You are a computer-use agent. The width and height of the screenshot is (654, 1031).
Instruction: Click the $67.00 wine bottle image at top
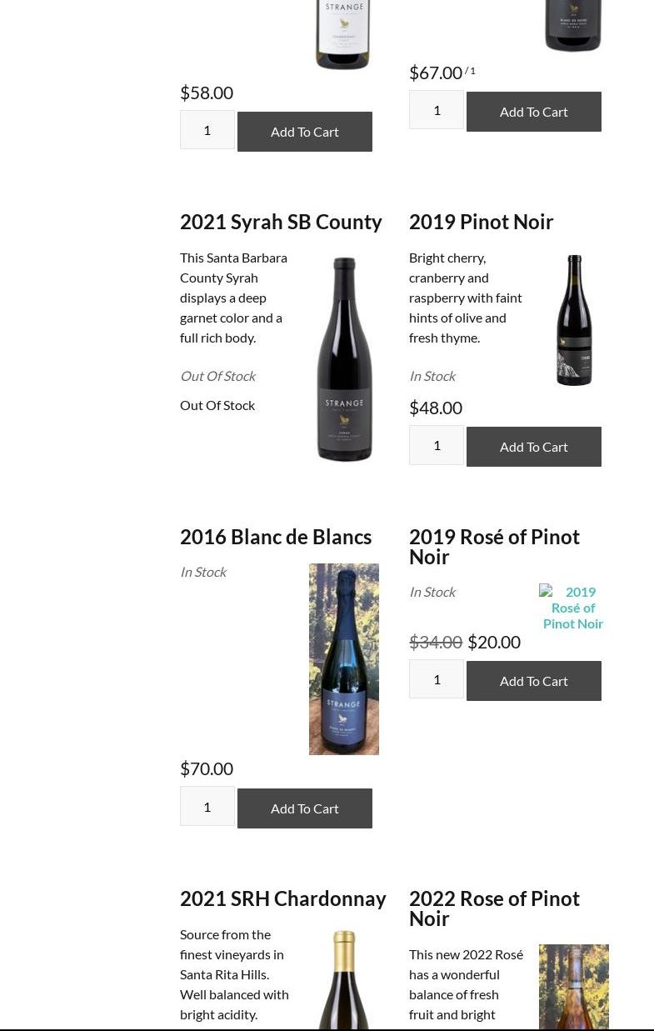pos(572,25)
